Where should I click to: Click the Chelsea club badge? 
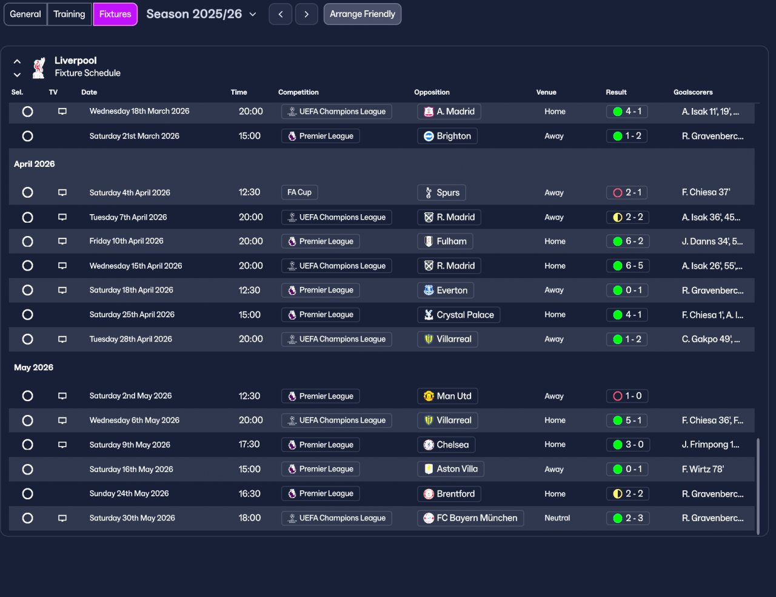(429, 445)
